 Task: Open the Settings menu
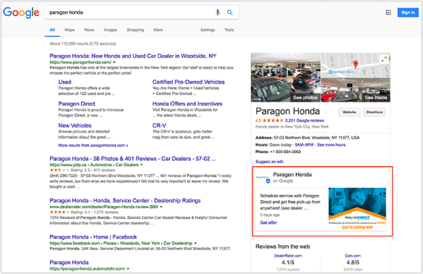point(208,30)
